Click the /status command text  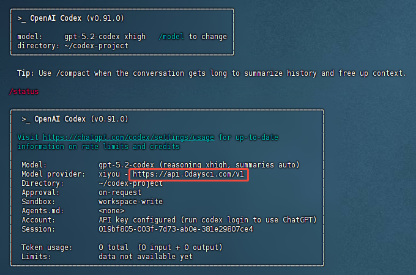click(x=24, y=92)
